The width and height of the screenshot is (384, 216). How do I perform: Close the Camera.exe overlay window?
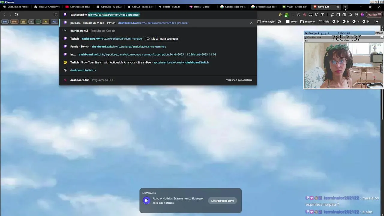coord(382,37)
